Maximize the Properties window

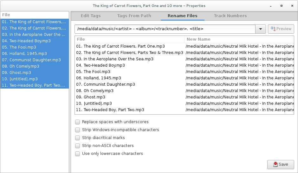[281, 6]
